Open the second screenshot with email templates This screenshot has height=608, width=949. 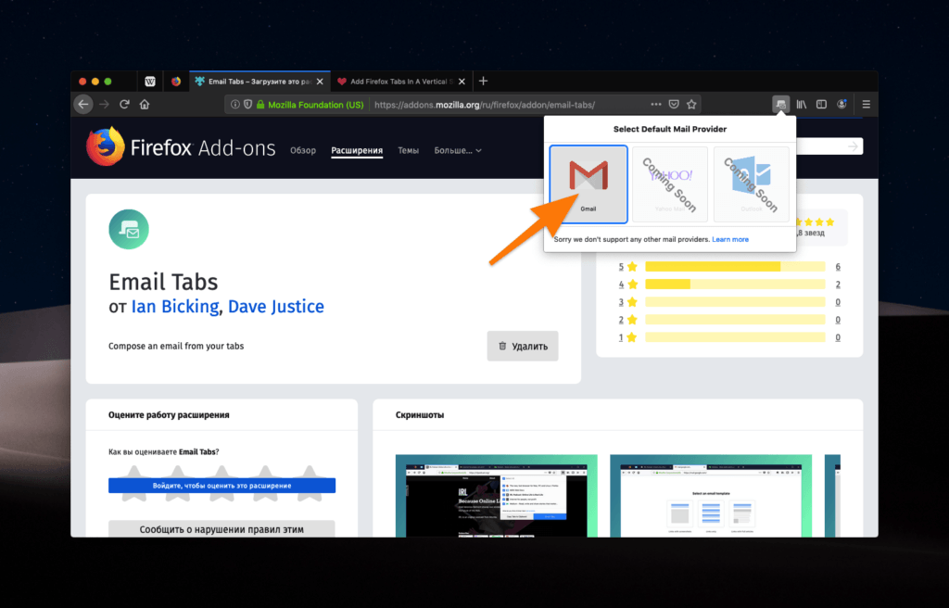click(x=711, y=495)
